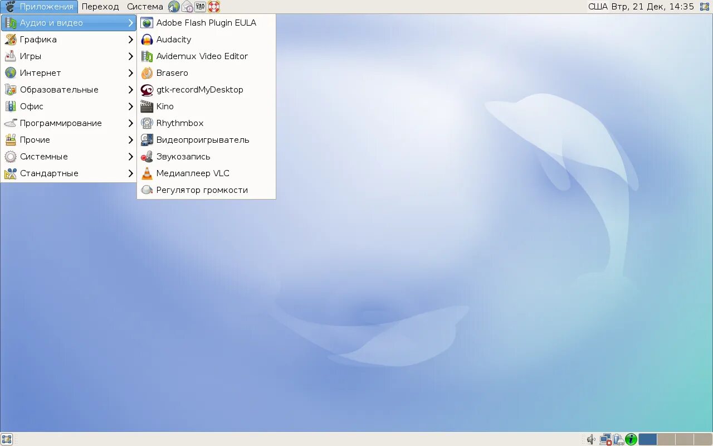
Task: Open Регулятор громкости volume control
Action: [206, 190]
